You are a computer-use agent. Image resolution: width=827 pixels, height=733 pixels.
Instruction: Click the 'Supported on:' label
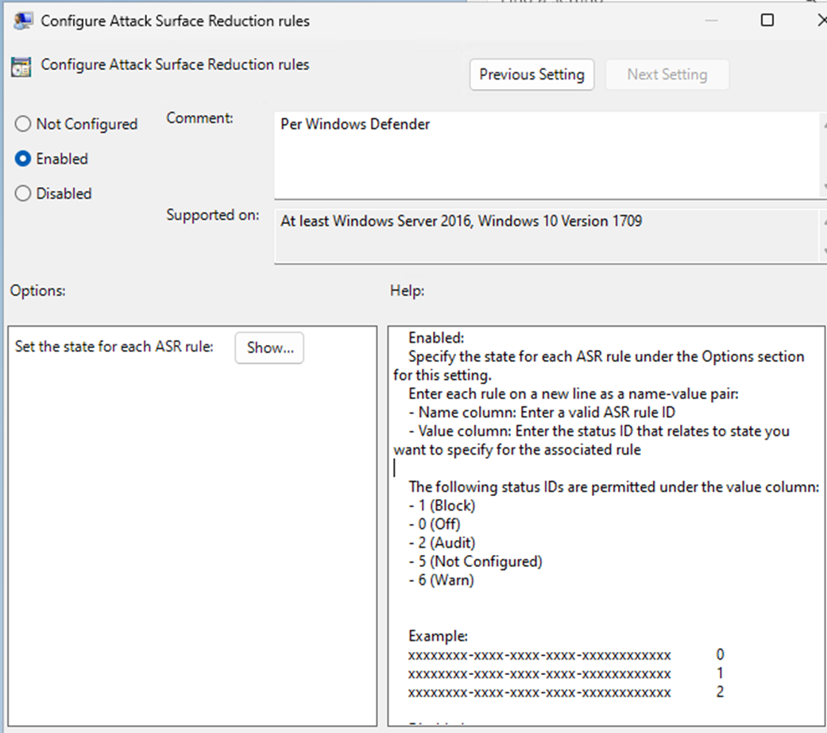pyautogui.click(x=213, y=215)
